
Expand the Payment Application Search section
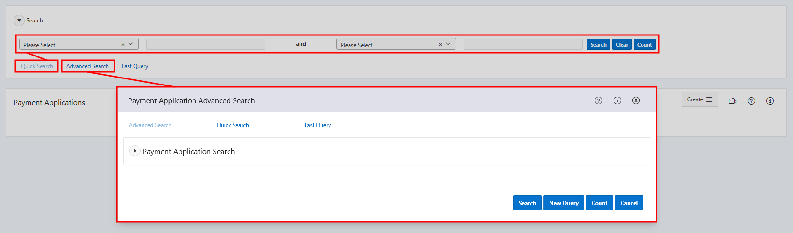(135, 151)
